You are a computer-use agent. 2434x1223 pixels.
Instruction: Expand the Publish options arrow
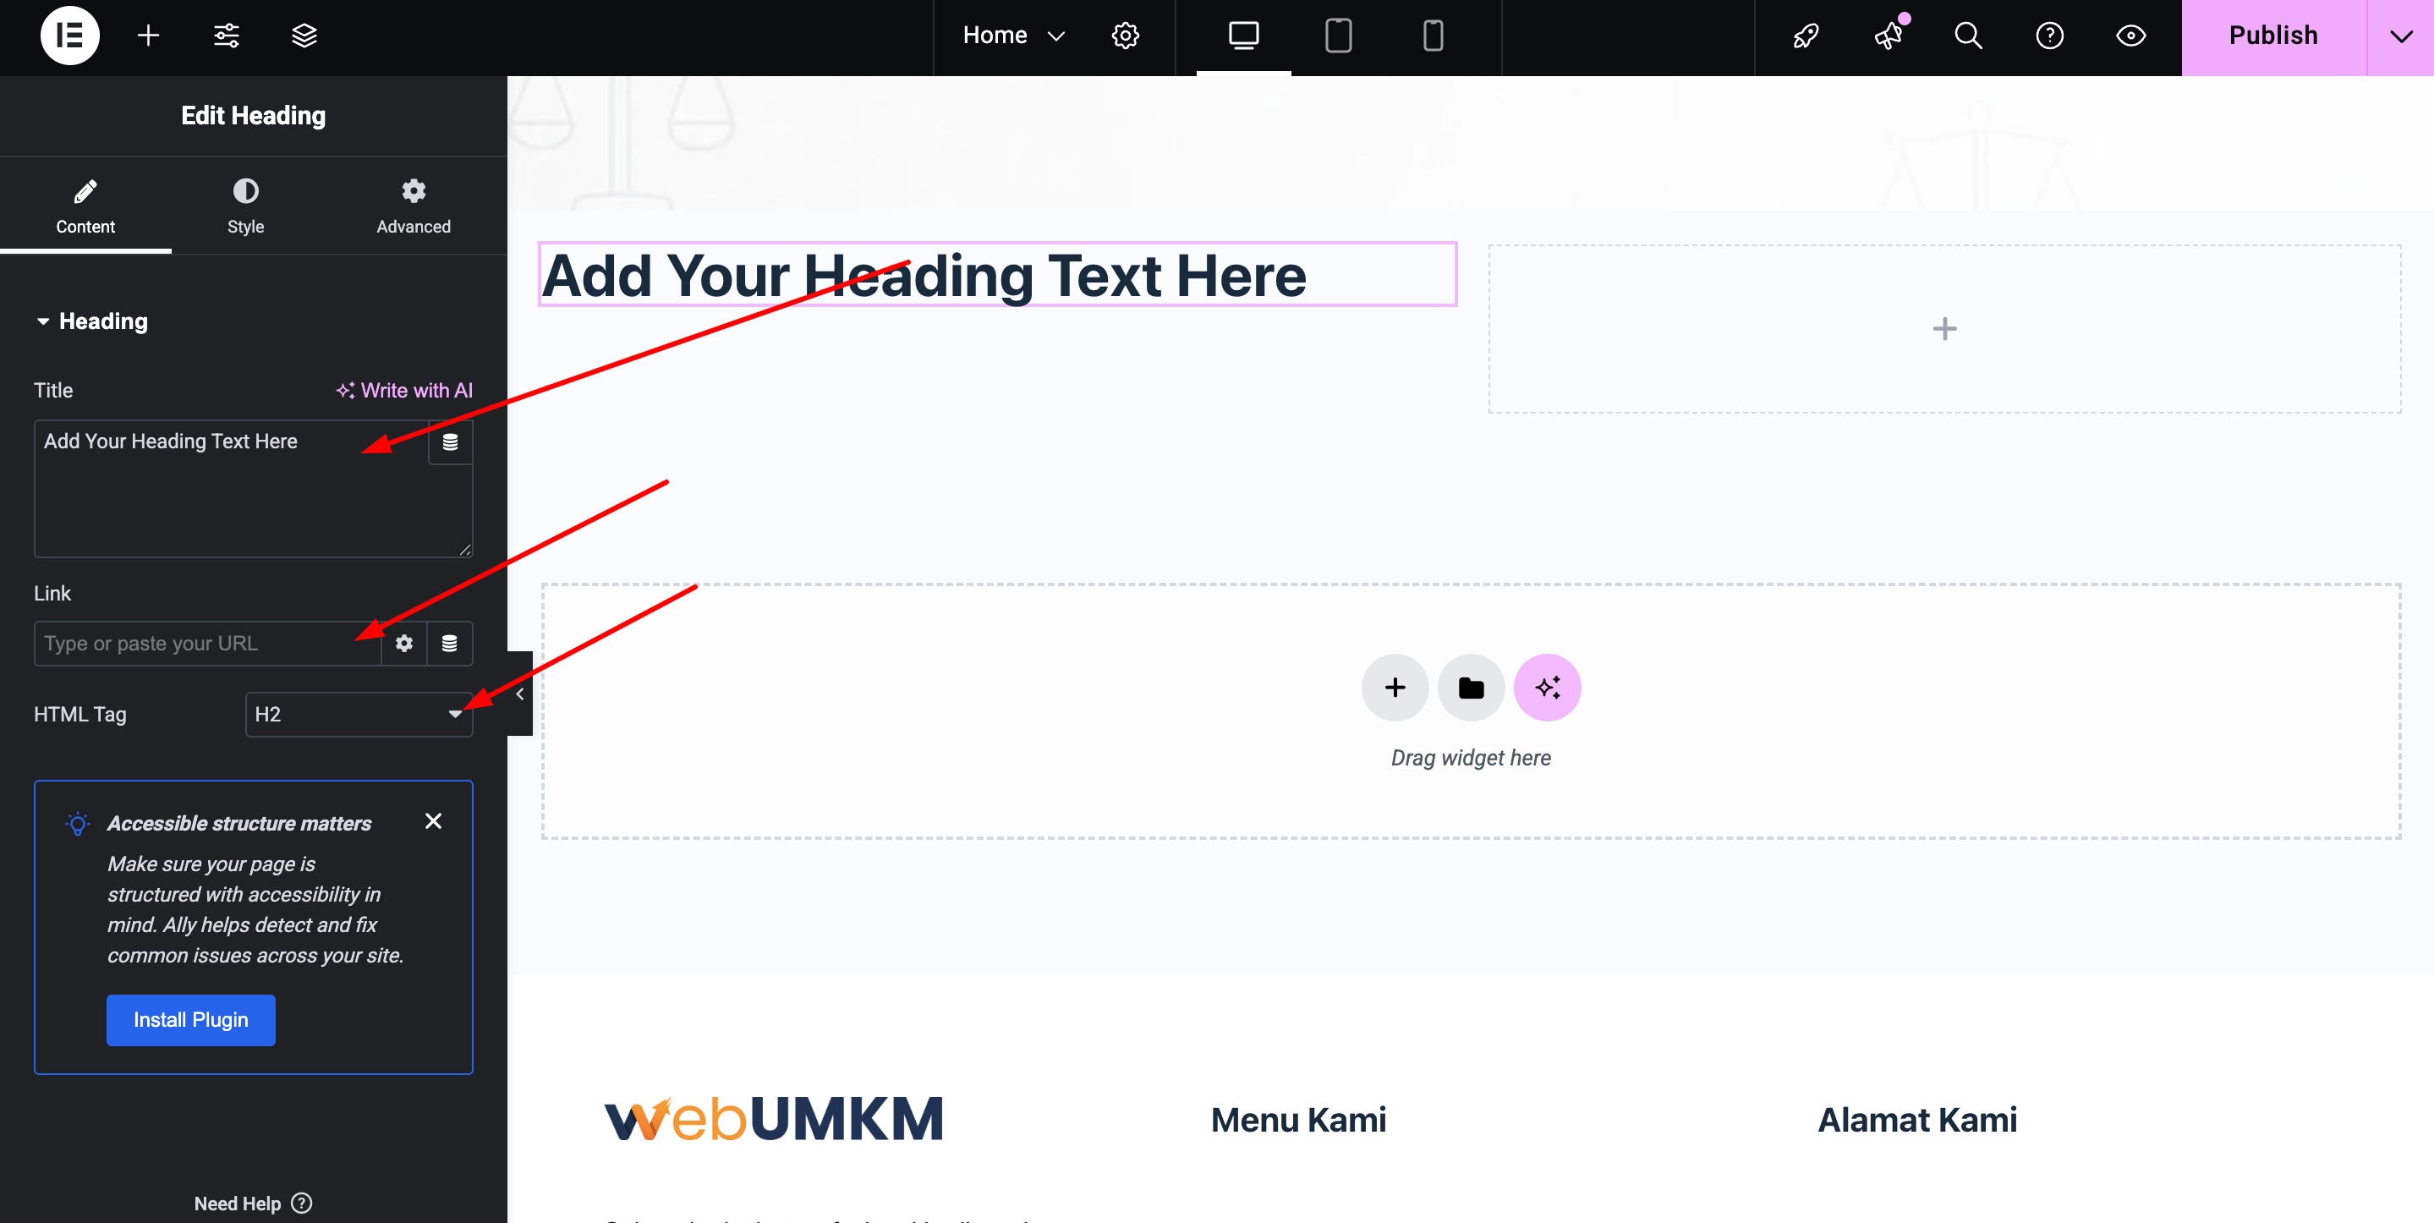click(x=2400, y=36)
